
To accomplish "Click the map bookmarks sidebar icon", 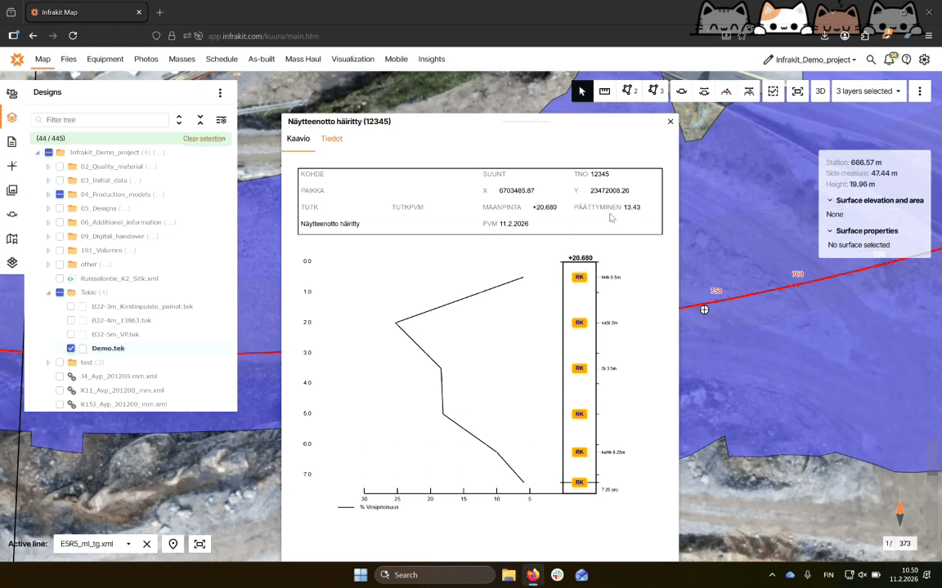I will (12, 239).
